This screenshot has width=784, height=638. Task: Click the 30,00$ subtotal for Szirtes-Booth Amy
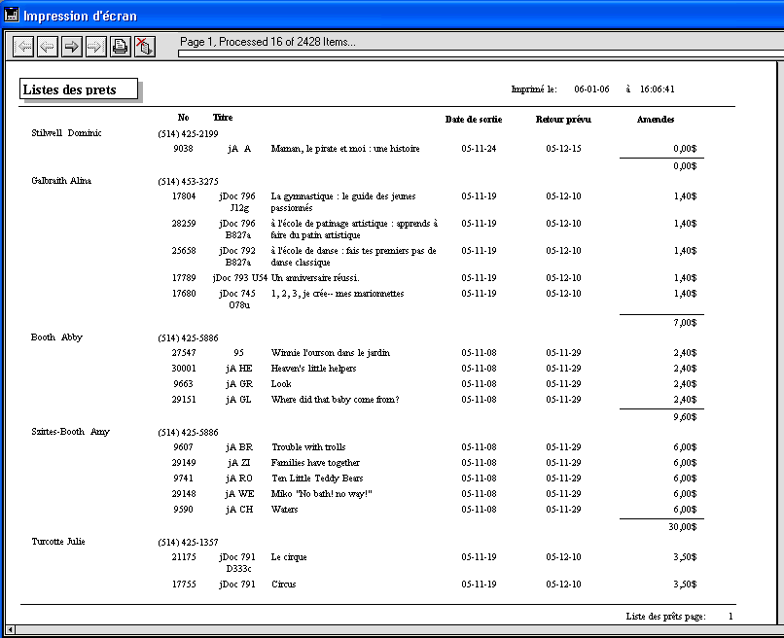click(681, 526)
